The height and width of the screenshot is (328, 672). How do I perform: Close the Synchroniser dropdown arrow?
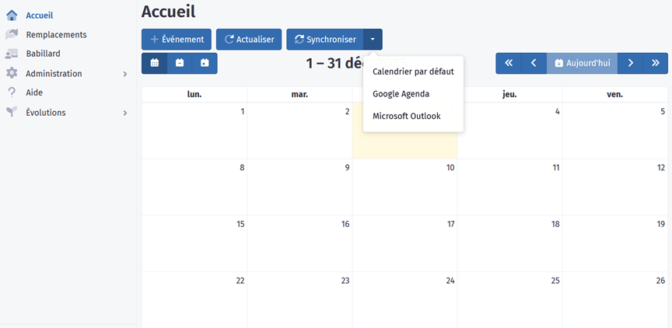pyautogui.click(x=373, y=39)
